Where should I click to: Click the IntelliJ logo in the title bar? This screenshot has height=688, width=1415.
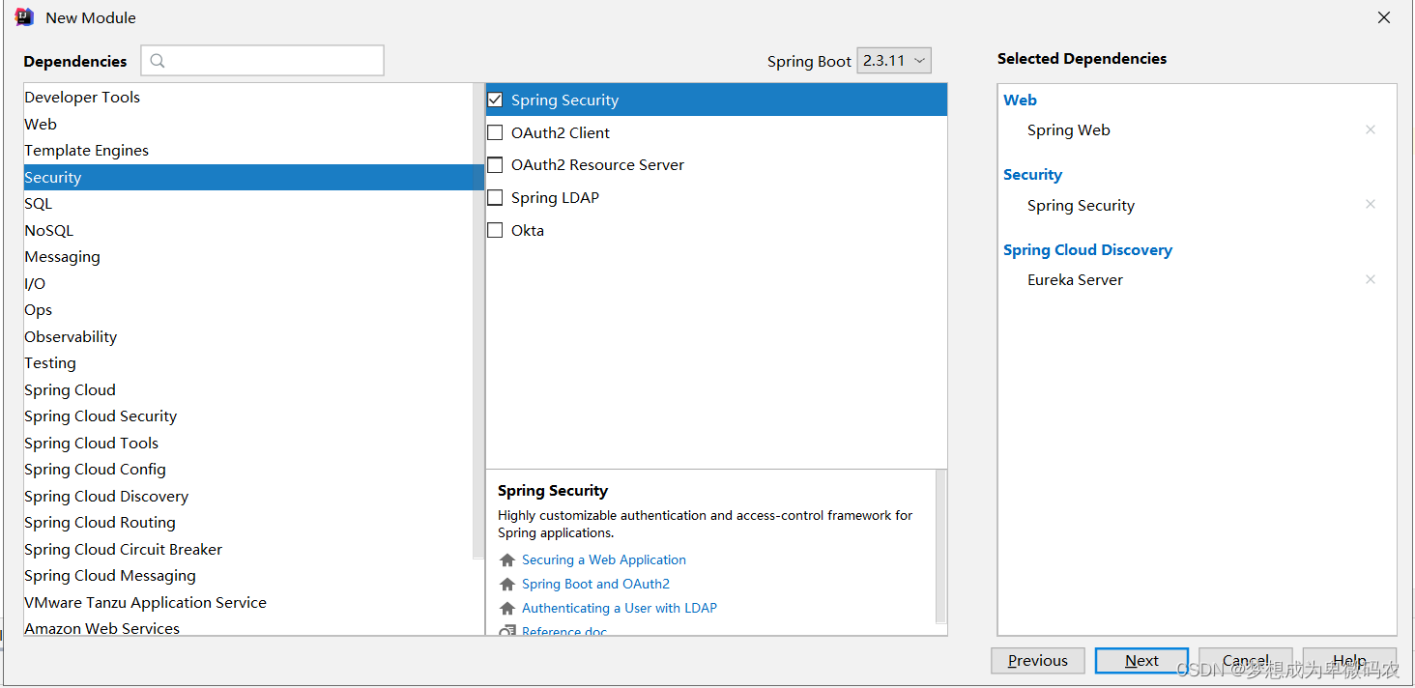point(24,17)
